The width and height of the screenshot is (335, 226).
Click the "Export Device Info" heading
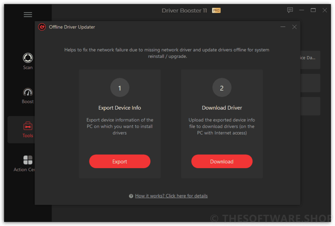click(120, 108)
